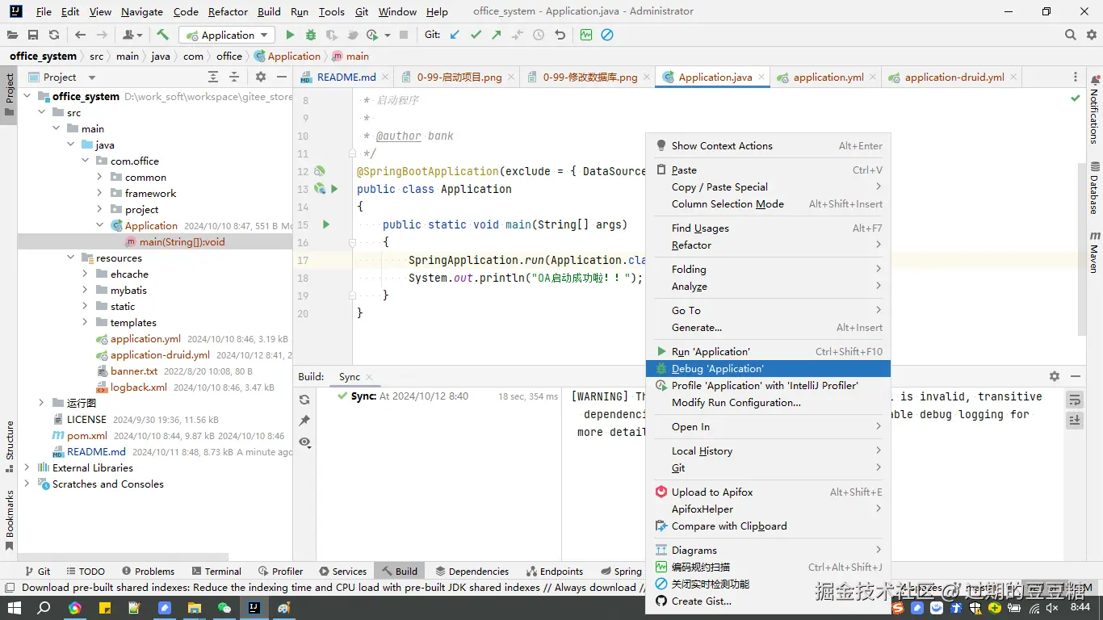
Task: Expand the framework package folder
Action: [x=99, y=193]
